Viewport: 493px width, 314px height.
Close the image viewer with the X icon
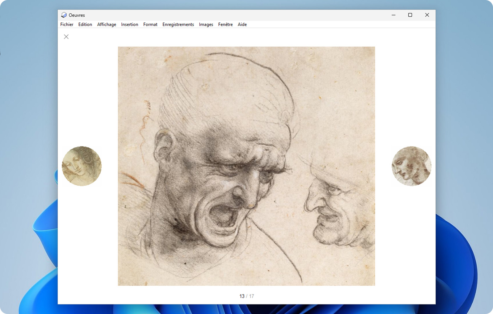pyautogui.click(x=66, y=37)
